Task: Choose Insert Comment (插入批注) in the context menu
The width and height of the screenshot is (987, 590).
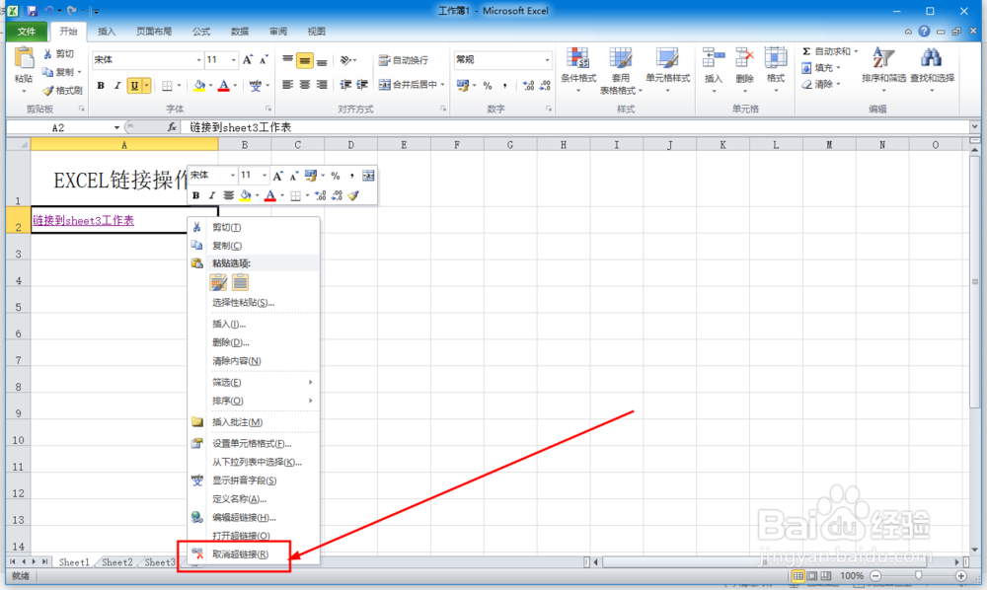Action: click(255, 422)
